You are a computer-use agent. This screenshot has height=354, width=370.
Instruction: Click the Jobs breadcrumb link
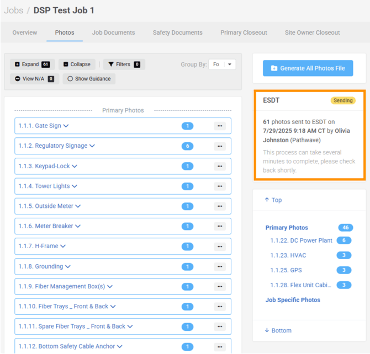point(14,10)
